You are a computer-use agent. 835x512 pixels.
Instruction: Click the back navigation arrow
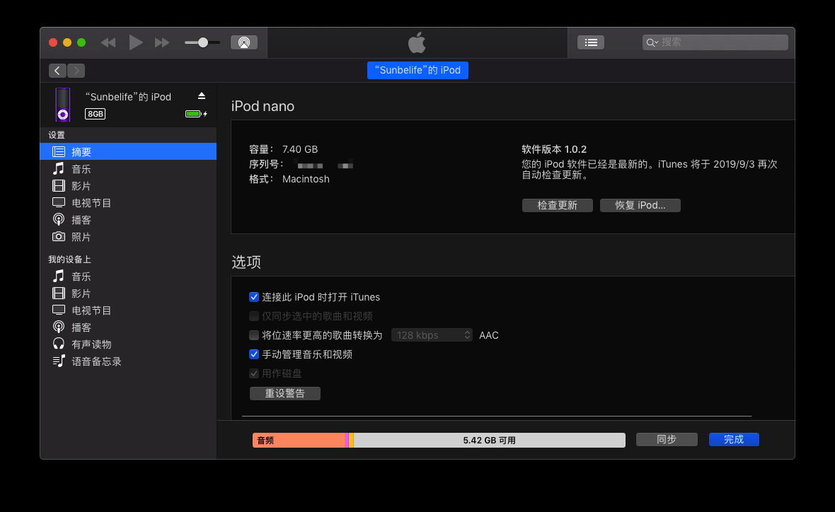57,70
